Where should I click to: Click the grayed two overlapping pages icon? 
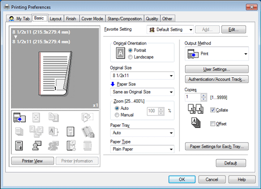click(x=54, y=117)
